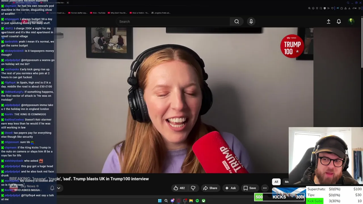The width and height of the screenshot is (363, 204).
Task: Click chat username 'rdrd12'
Action: pyautogui.click(x=9, y=29)
